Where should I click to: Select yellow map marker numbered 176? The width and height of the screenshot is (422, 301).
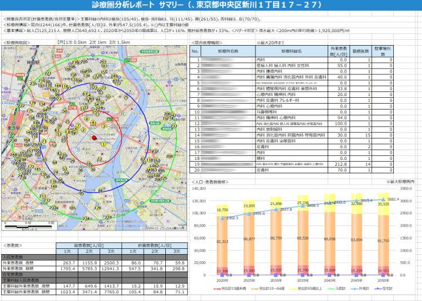[x=98, y=208]
